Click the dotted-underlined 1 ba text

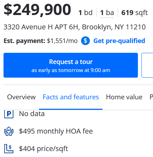(107, 13)
